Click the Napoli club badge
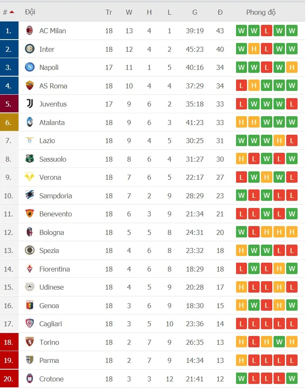 point(30,67)
